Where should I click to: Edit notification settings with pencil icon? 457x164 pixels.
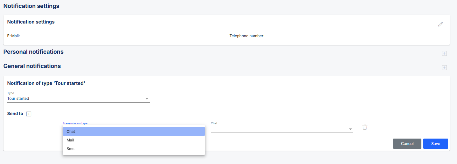pos(440,24)
